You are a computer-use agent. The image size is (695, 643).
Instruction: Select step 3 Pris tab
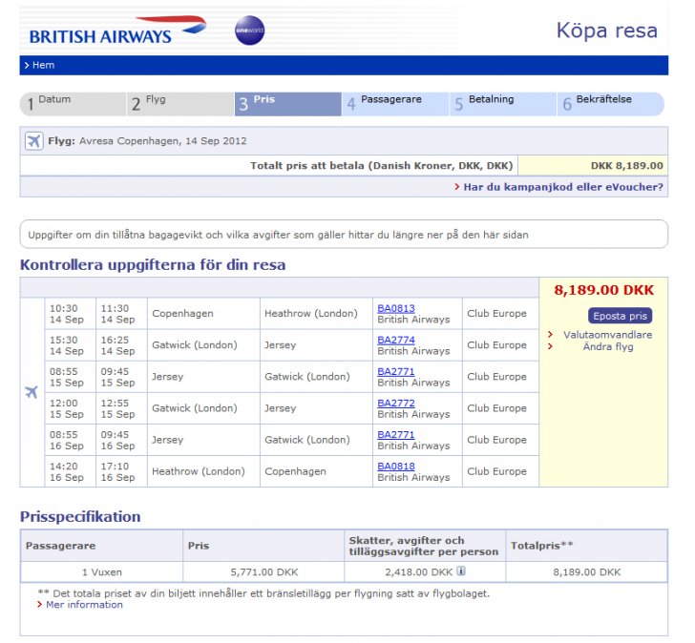click(x=287, y=104)
